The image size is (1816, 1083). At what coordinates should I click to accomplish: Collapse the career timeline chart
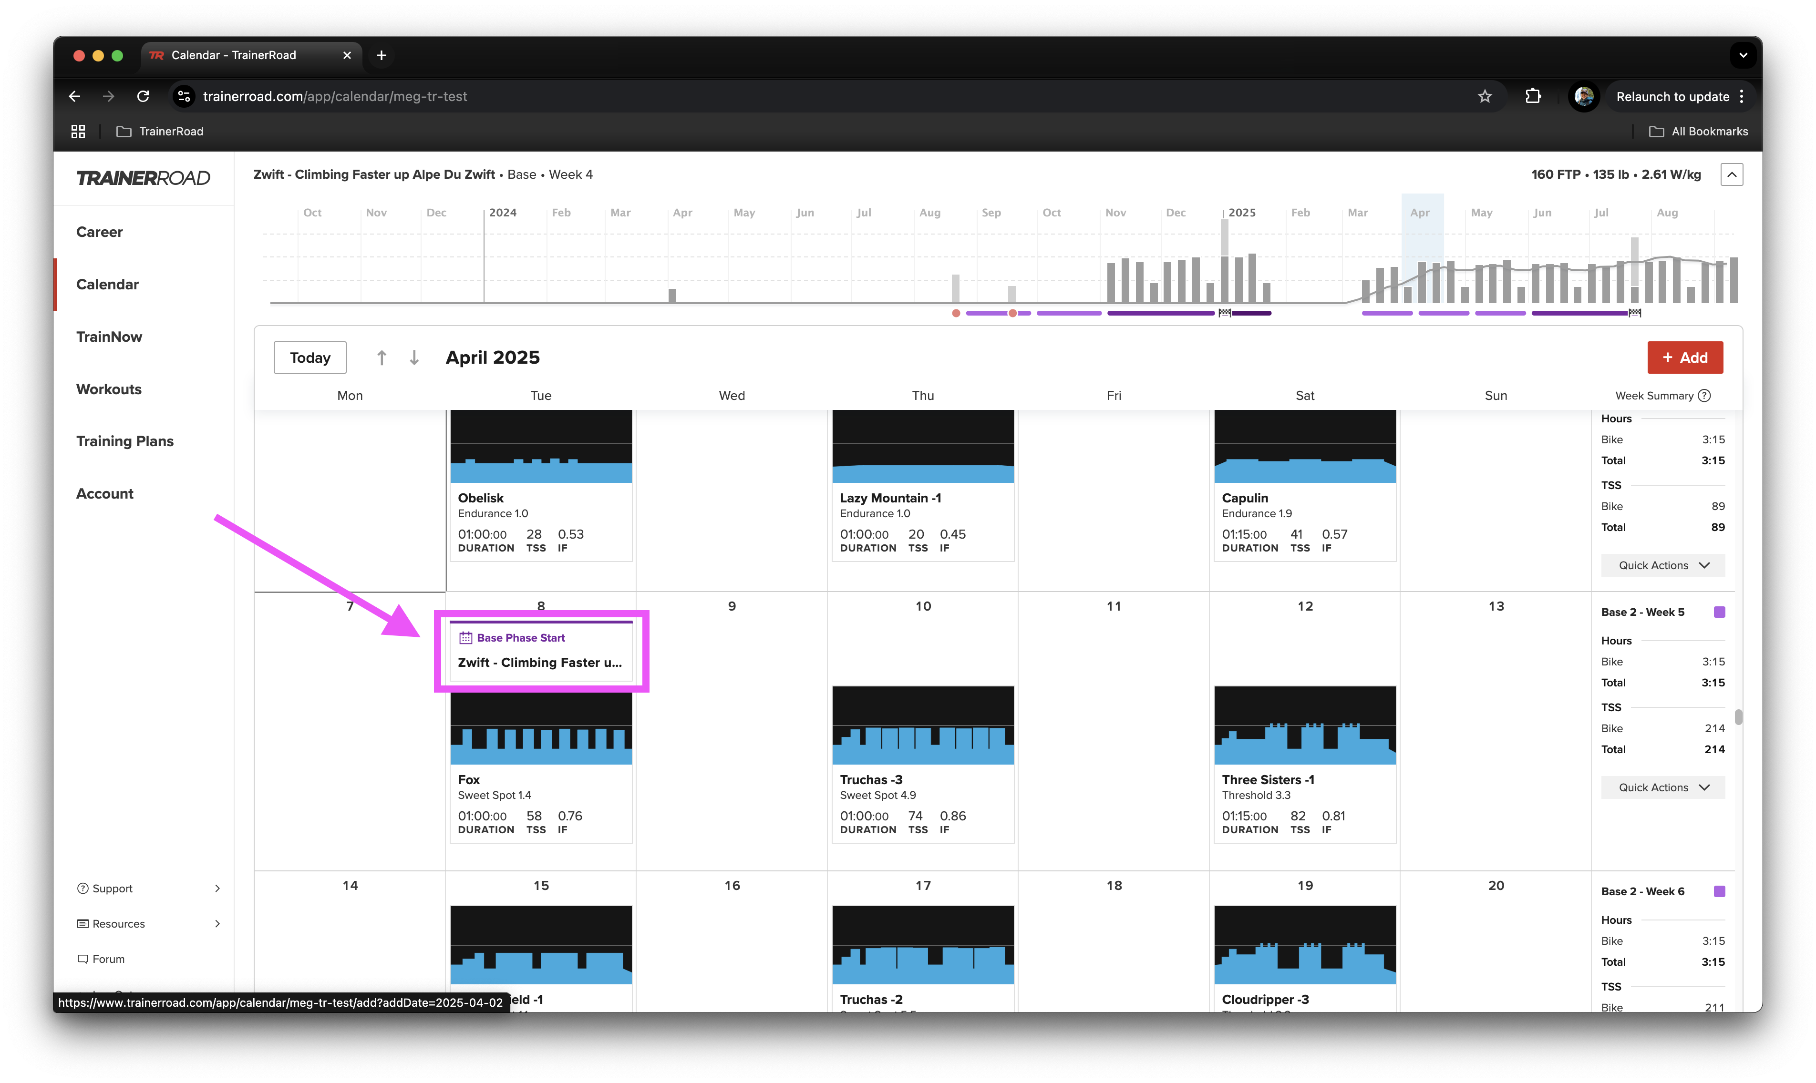click(x=1731, y=174)
